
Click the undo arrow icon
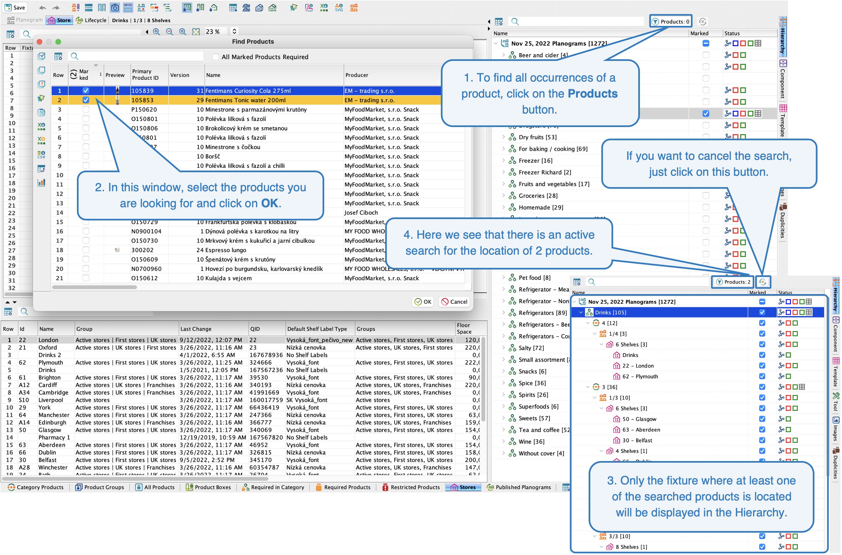coord(42,7)
